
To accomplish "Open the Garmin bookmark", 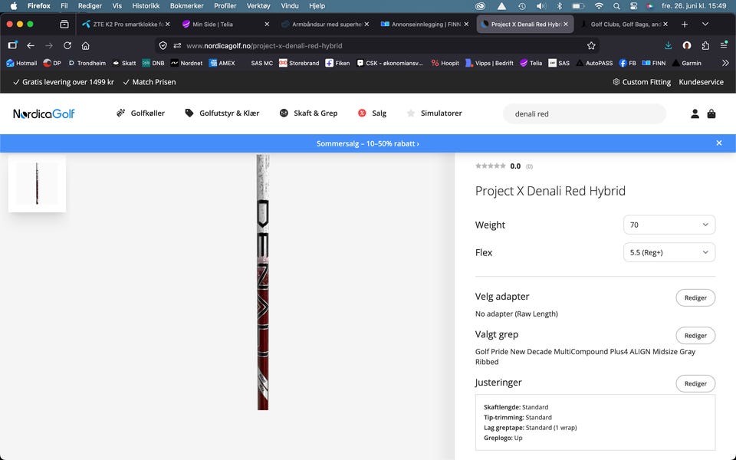I will [x=687, y=63].
